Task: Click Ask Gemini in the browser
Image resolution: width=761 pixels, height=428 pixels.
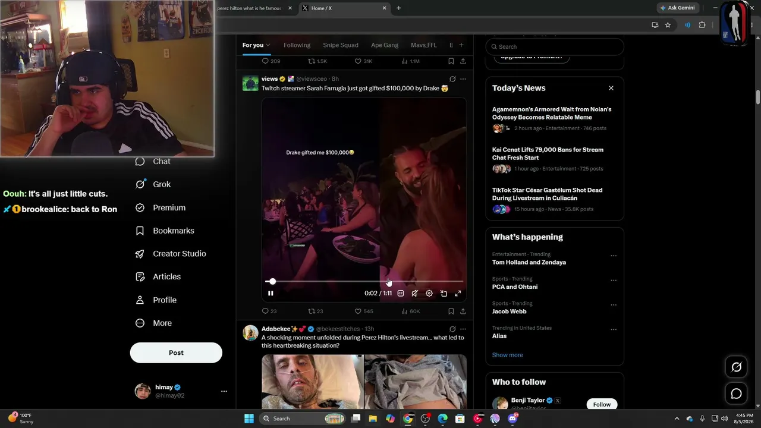Action: [677, 8]
